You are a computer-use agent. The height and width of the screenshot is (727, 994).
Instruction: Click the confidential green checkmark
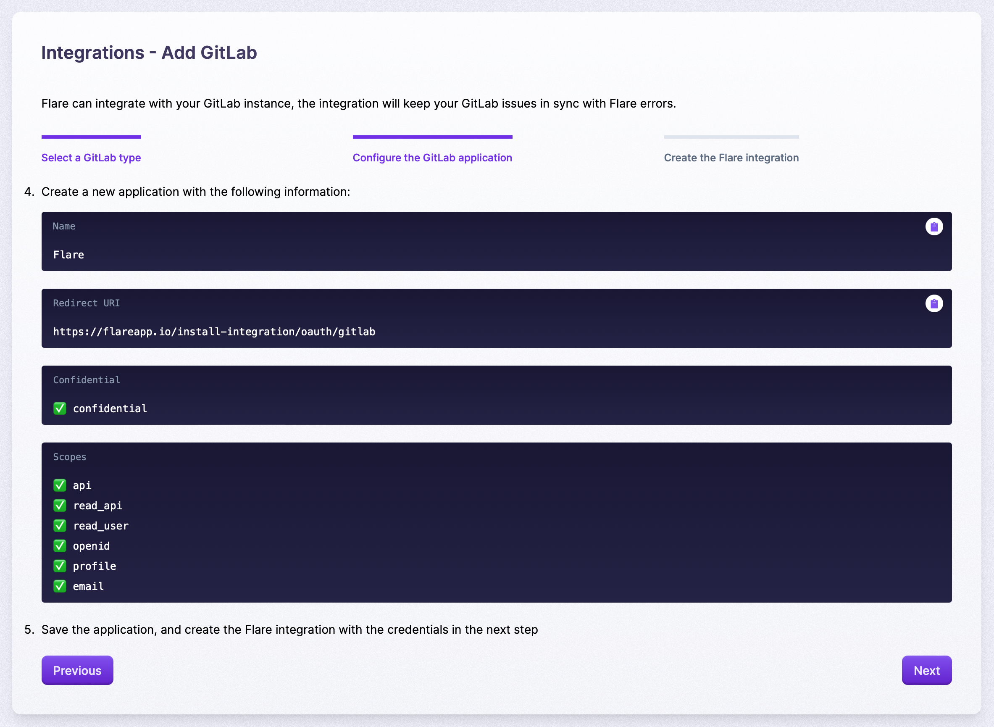point(60,408)
